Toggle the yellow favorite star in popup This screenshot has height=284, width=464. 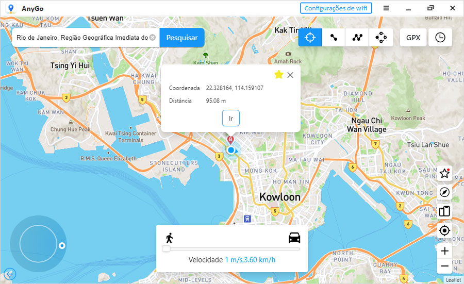point(279,75)
